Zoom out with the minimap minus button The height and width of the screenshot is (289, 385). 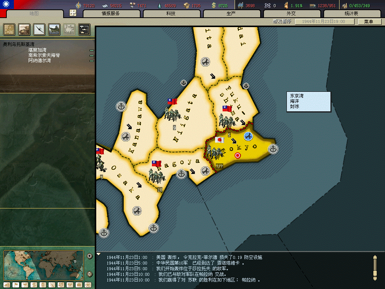(89, 274)
